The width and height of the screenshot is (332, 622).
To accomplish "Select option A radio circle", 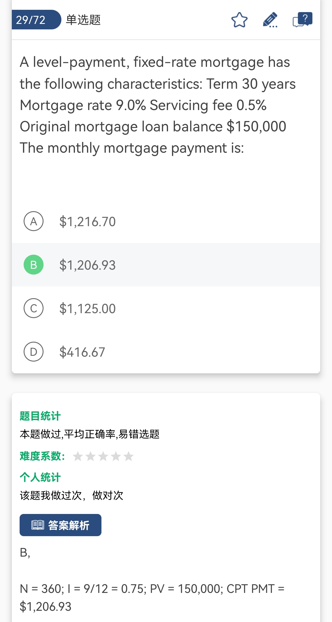I will click(x=34, y=221).
